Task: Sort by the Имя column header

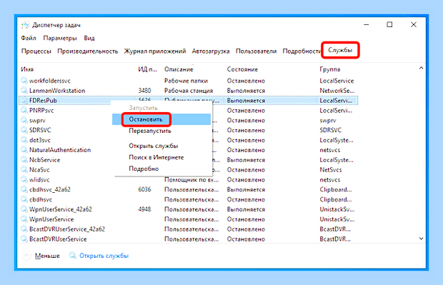Action: click(27, 69)
